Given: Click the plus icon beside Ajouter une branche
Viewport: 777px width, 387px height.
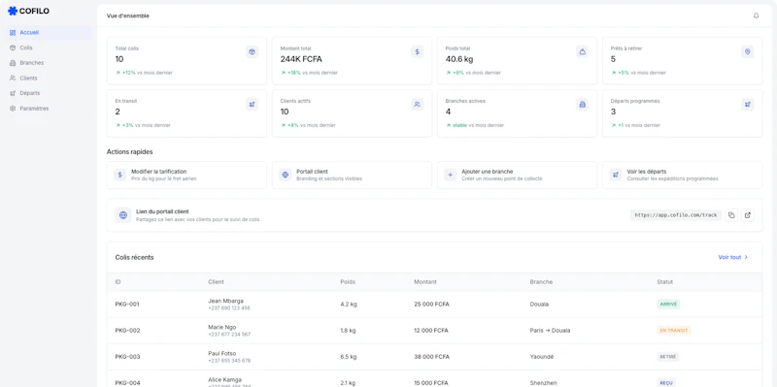Looking at the screenshot, I should click(x=450, y=175).
